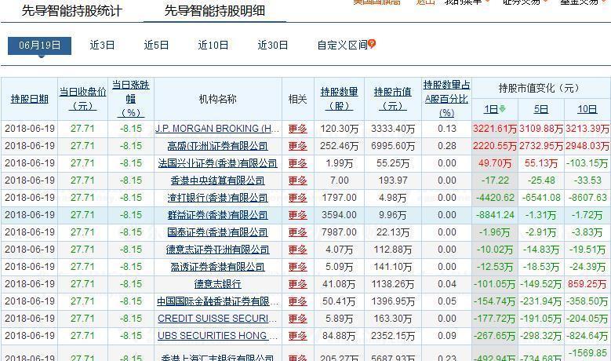Click 更多 in the 法国兴业证券 row
The height and width of the screenshot is (361, 611).
[x=298, y=163]
